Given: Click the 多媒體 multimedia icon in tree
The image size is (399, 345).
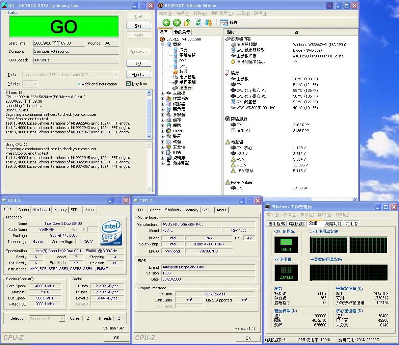Looking at the screenshot, I should click(x=168, y=115).
